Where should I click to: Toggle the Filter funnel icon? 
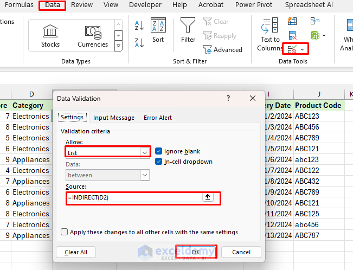point(188,25)
